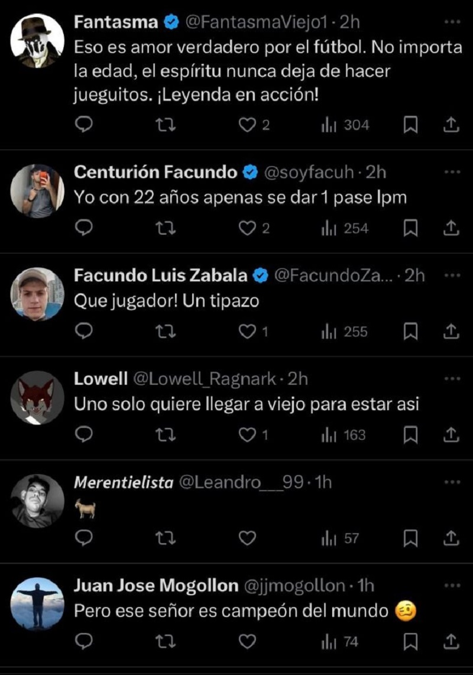
Task: View the 304 views count on Fantasma's tweet
Action: click(x=345, y=125)
